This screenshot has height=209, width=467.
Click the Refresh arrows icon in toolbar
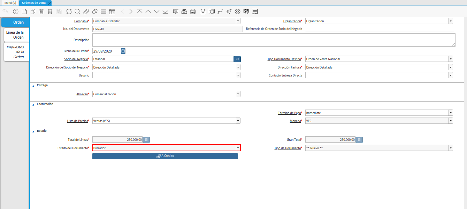tap(69, 11)
